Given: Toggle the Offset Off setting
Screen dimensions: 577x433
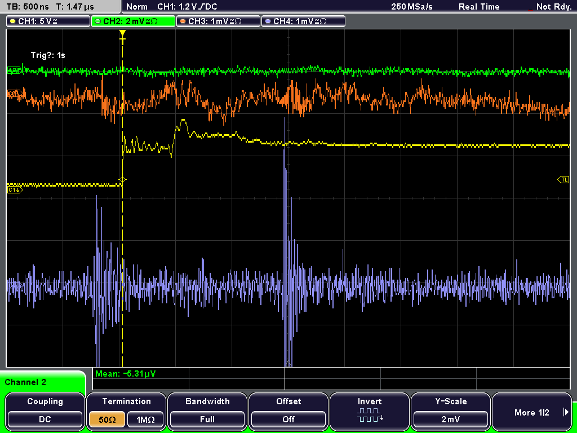Looking at the screenshot, I should click(x=288, y=411).
